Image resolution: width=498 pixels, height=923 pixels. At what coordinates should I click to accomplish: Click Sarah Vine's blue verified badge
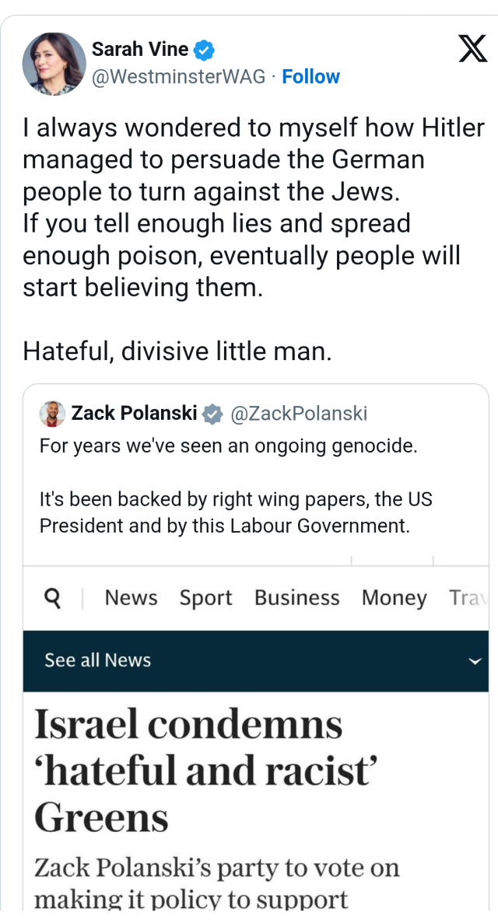tap(202, 48)
